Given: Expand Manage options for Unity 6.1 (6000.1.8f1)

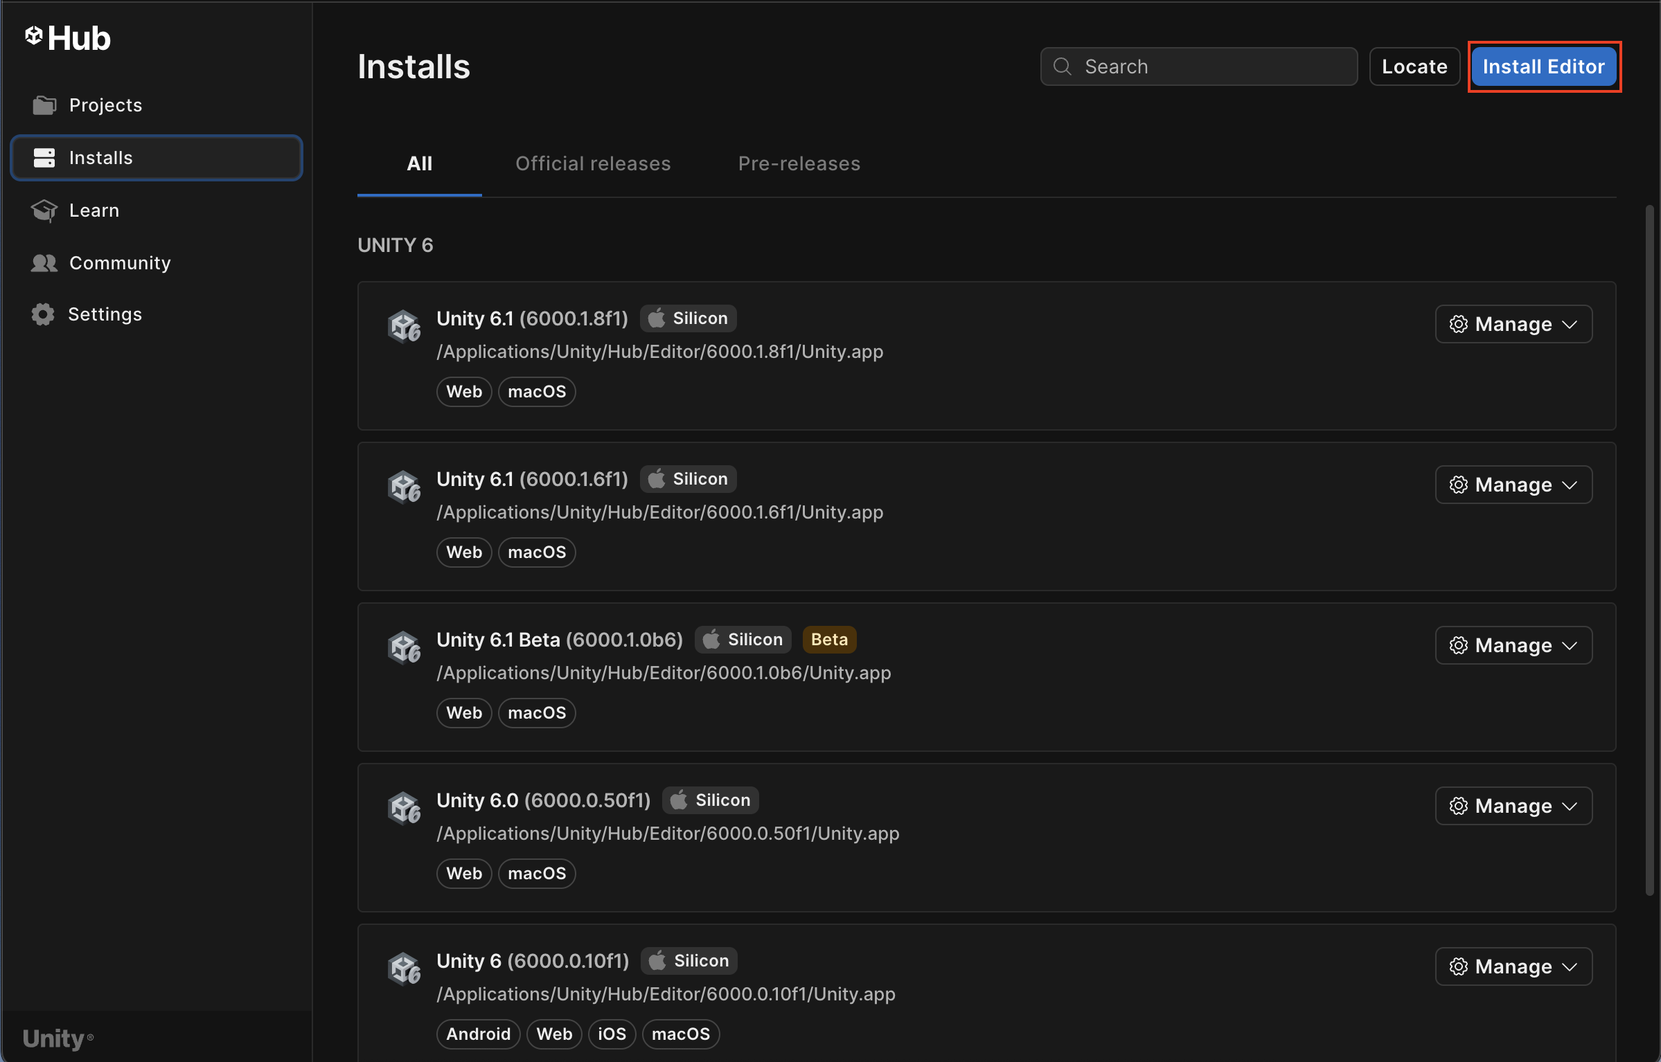Looking at the screenshot, I should pos(1513,323).
